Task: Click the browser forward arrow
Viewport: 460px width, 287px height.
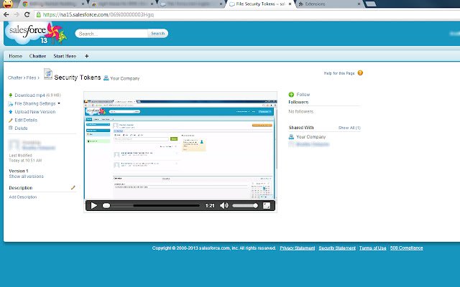Action: tap(17, 14)
